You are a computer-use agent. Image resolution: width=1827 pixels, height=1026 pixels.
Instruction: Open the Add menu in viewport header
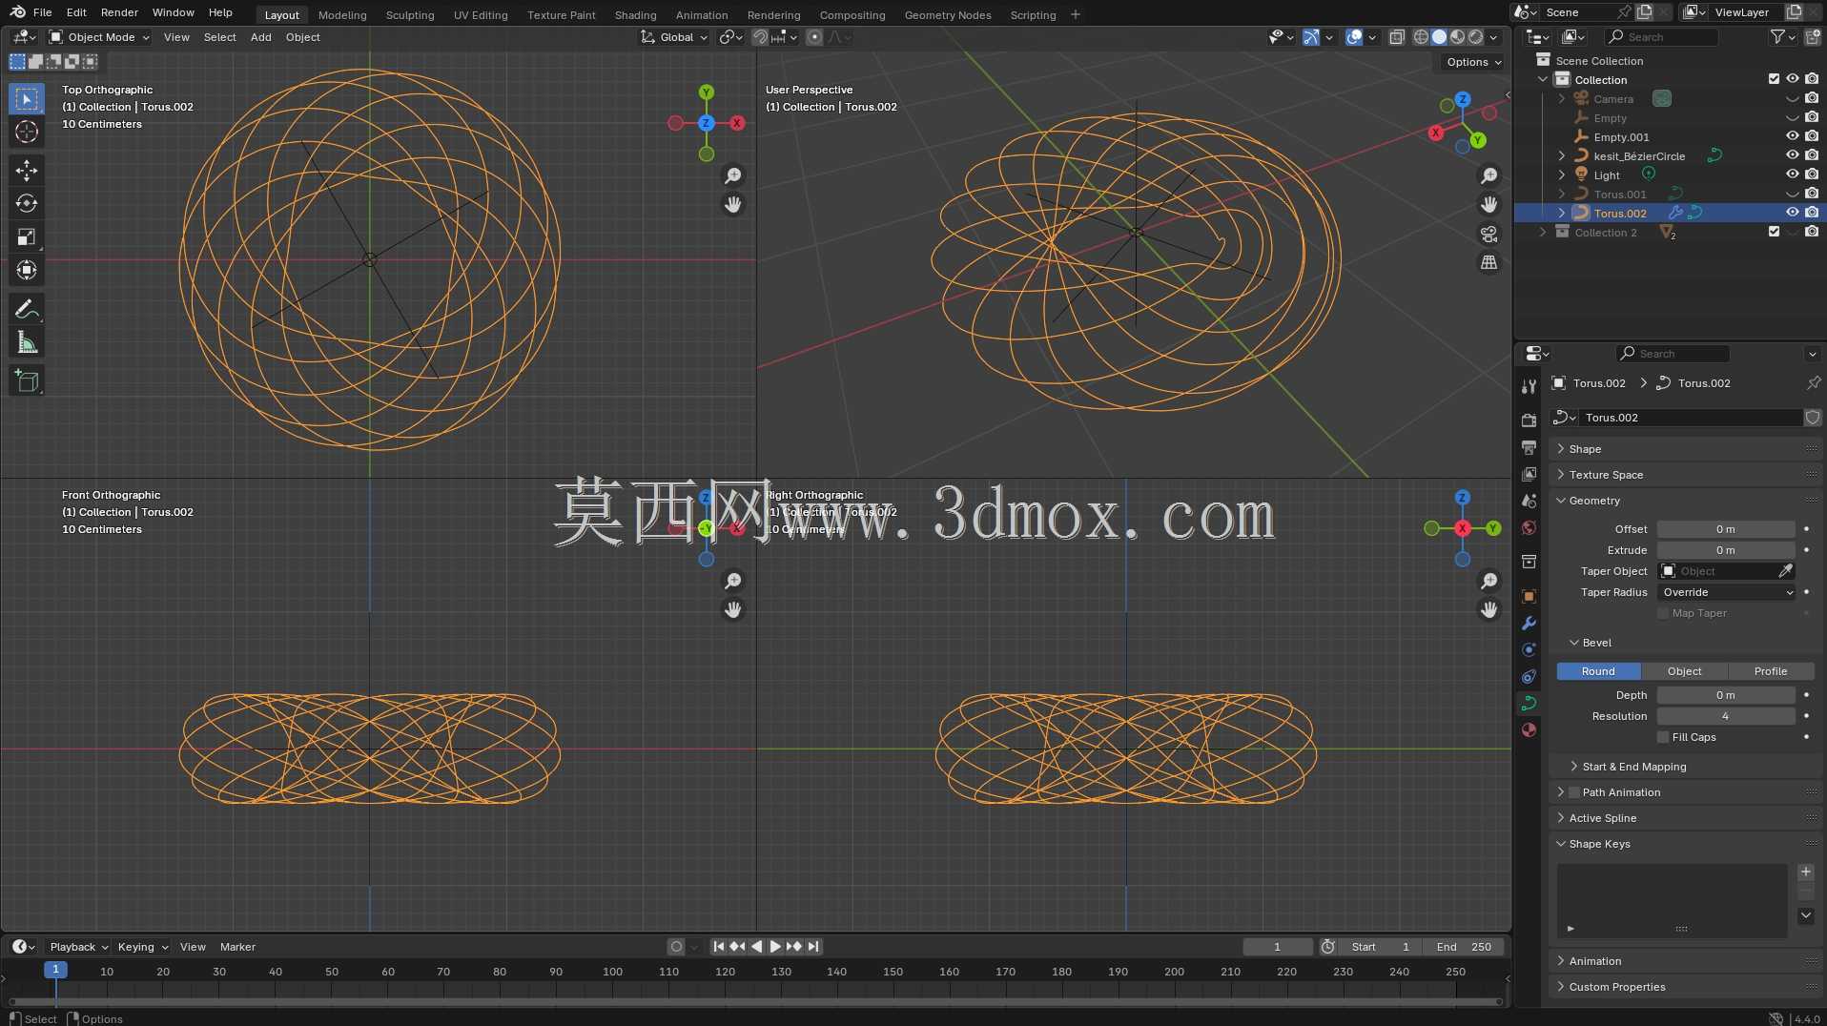(x=260, y=37)
